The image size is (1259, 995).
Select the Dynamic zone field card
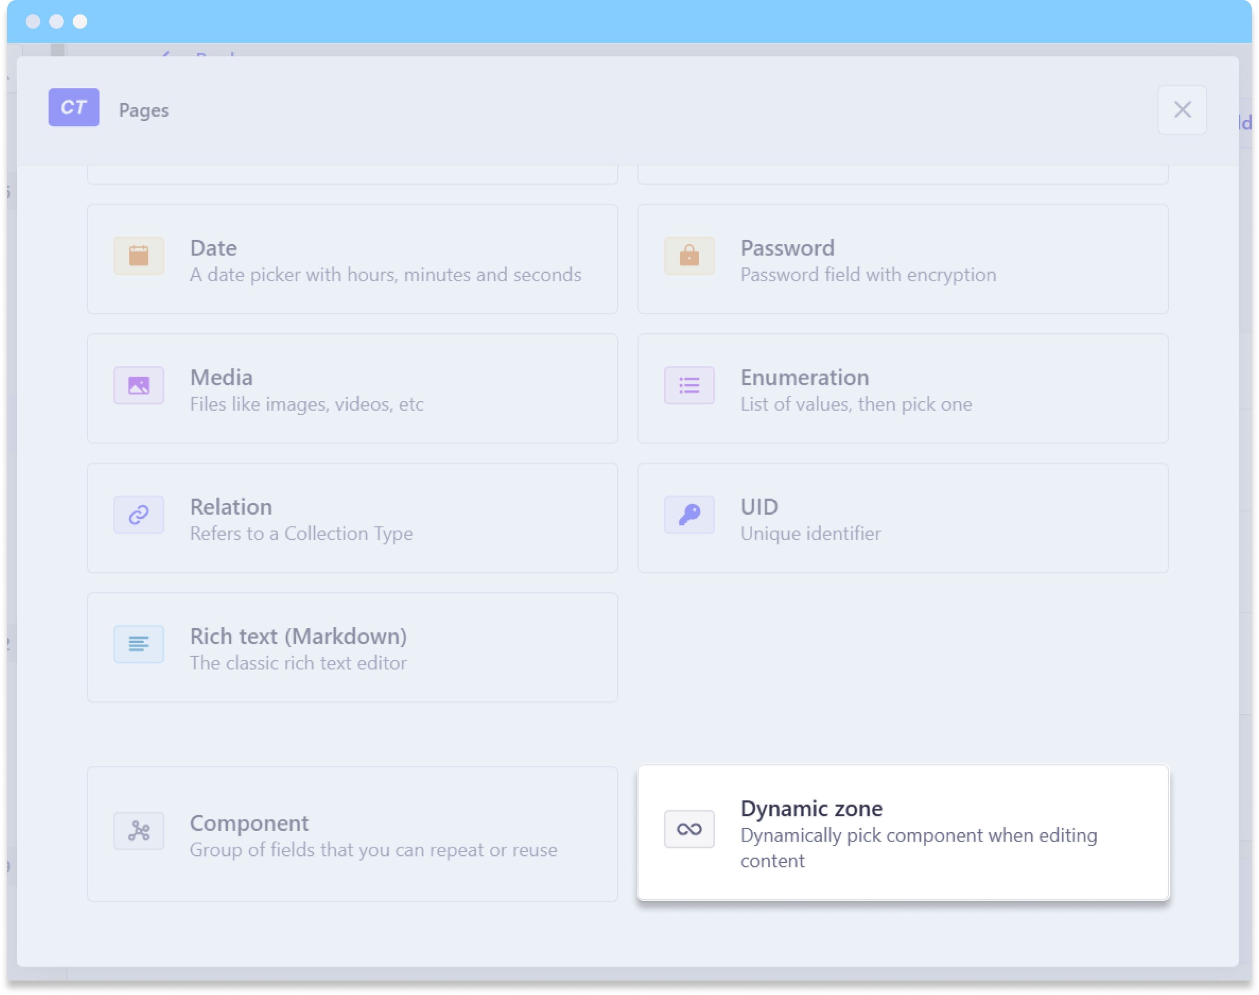tap(903, 833)
